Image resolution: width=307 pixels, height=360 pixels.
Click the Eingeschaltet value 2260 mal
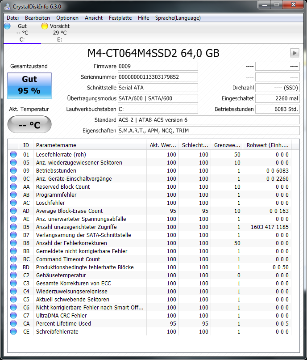click(x=278, y=98)
